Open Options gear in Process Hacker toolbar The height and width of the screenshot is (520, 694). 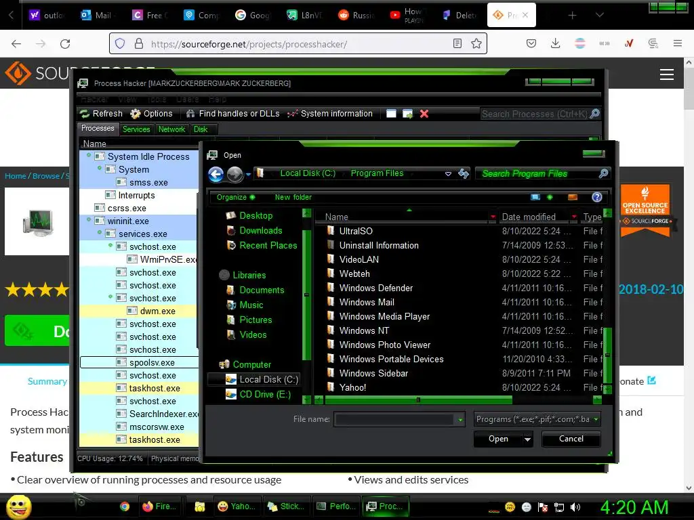point(135,114)
